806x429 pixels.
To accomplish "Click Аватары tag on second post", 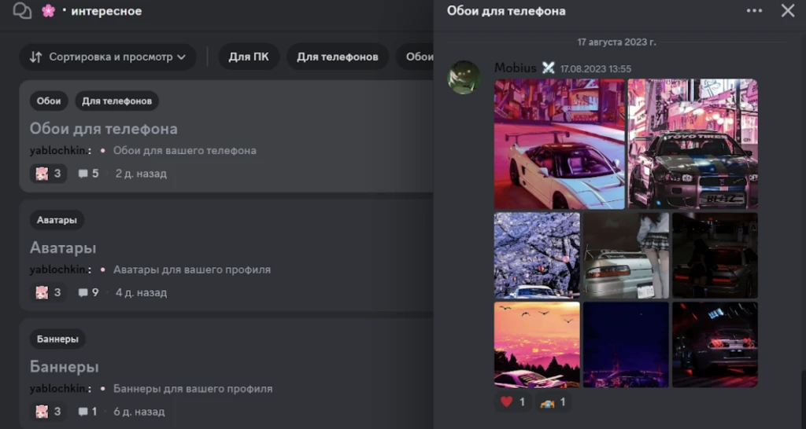I will (x=57, y=220).
